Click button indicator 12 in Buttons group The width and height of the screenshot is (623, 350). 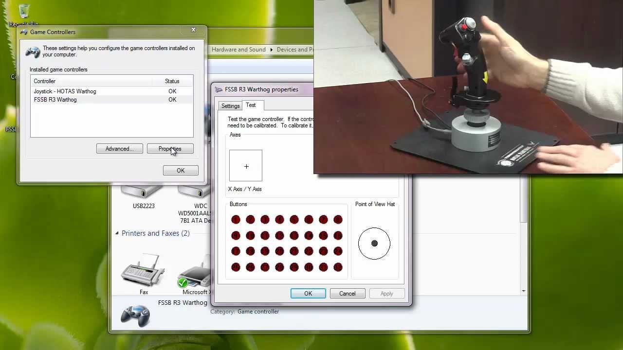(279, 236)
